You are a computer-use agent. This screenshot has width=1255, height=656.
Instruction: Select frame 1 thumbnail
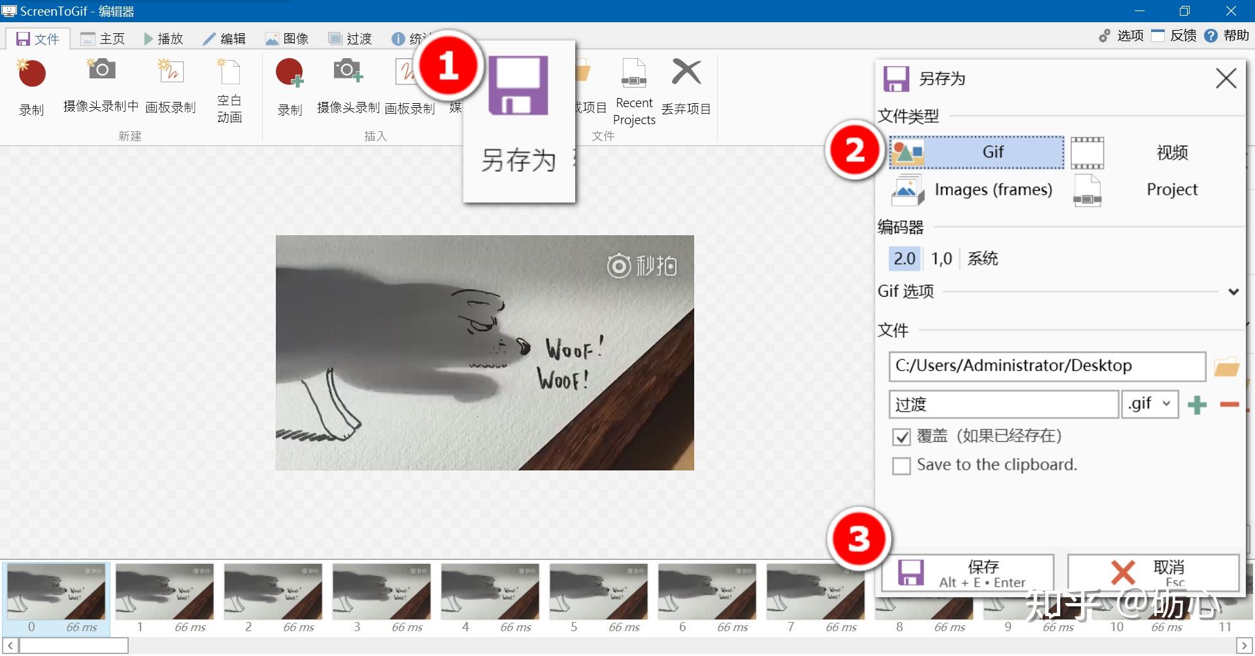(x=165, y=599)
